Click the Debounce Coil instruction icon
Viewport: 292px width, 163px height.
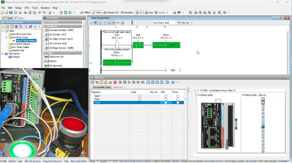tap(47, 57)
